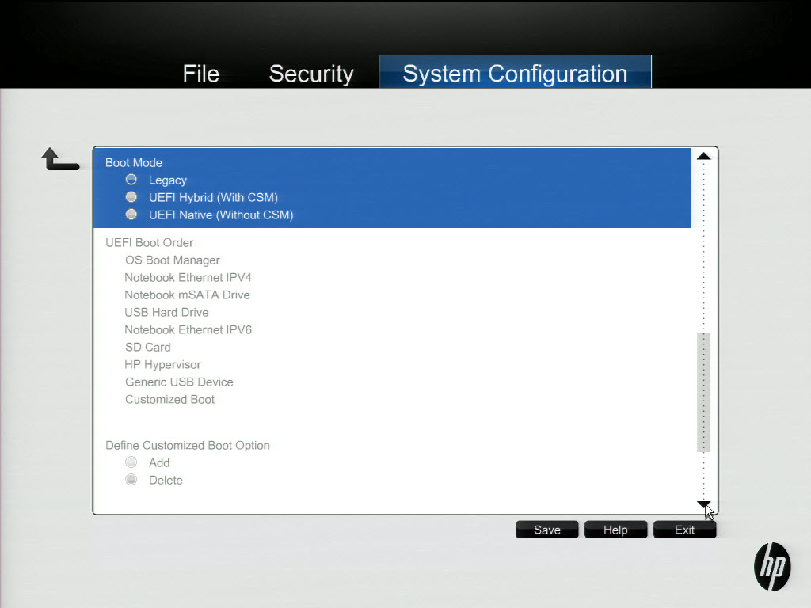Open the File tab
This screenshot has height=608, width=811.
coord(200,74)
